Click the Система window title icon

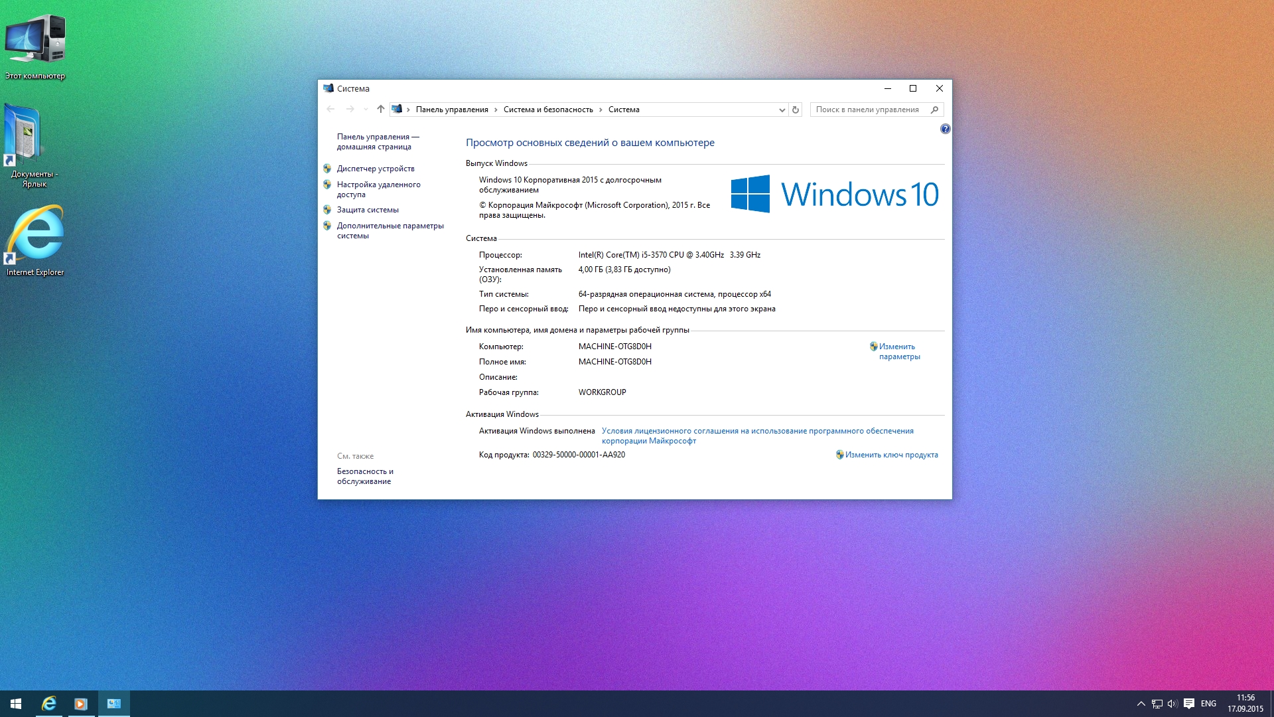tap(328, 88)
